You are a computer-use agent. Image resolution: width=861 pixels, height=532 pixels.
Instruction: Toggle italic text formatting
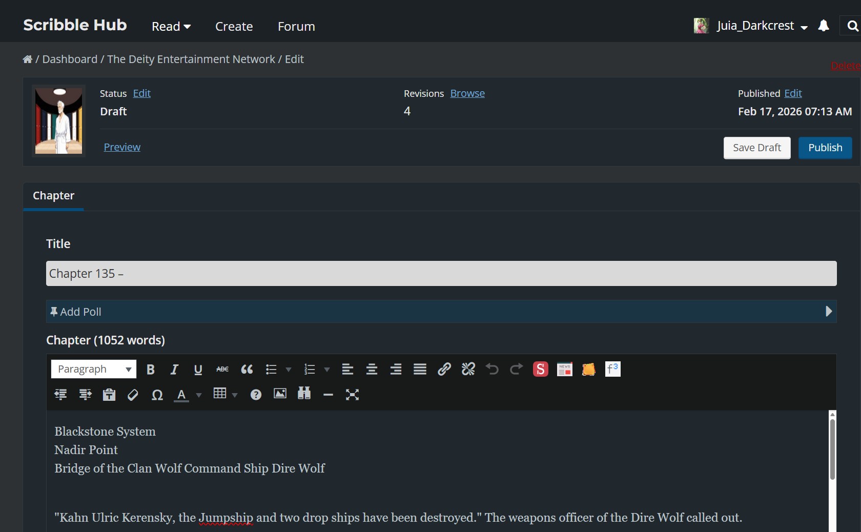174,370
